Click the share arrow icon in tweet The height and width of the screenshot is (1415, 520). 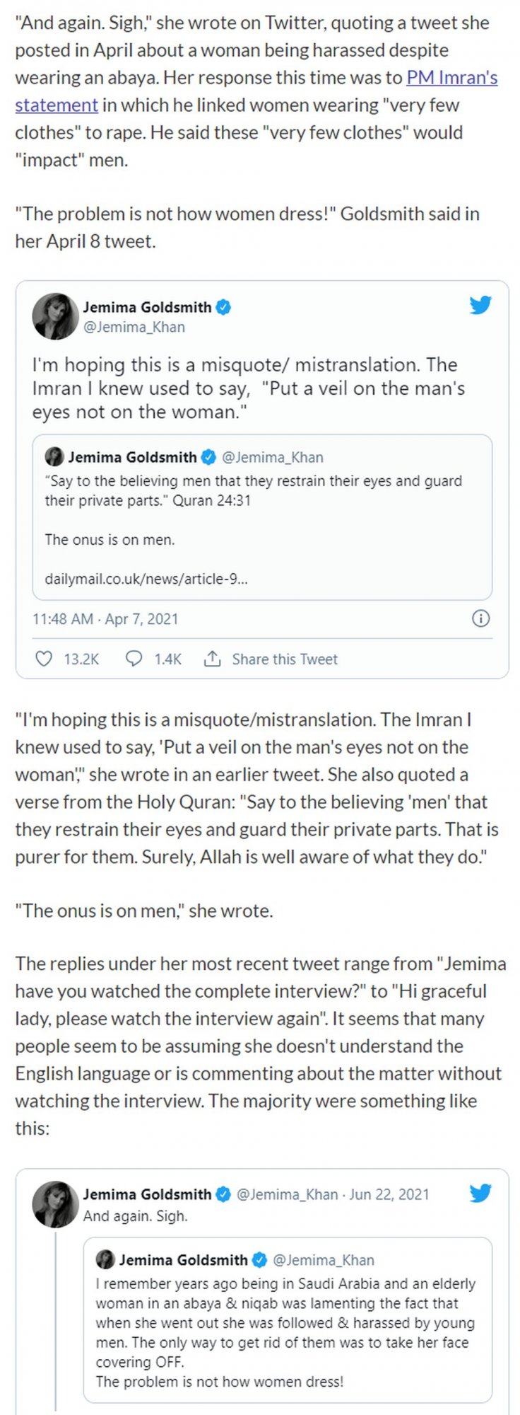pyautogui.click(x=212, y=659)
